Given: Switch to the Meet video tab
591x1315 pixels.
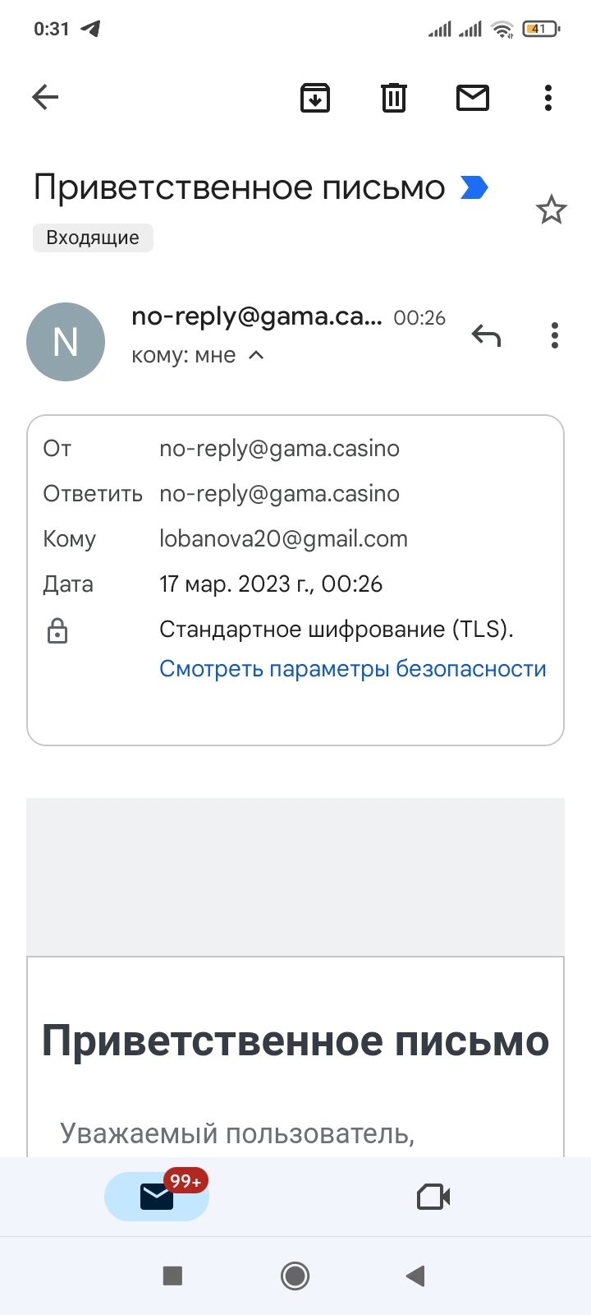Looking at the screenshot, I should pyautogui.click(x=433, y=1197).
